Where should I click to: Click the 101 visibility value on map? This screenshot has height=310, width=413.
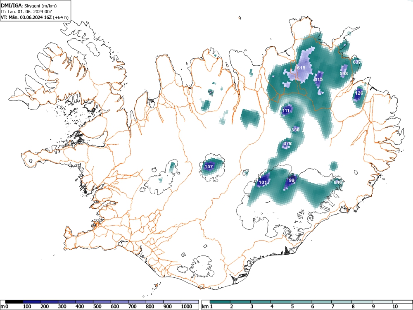coord(263,182)
